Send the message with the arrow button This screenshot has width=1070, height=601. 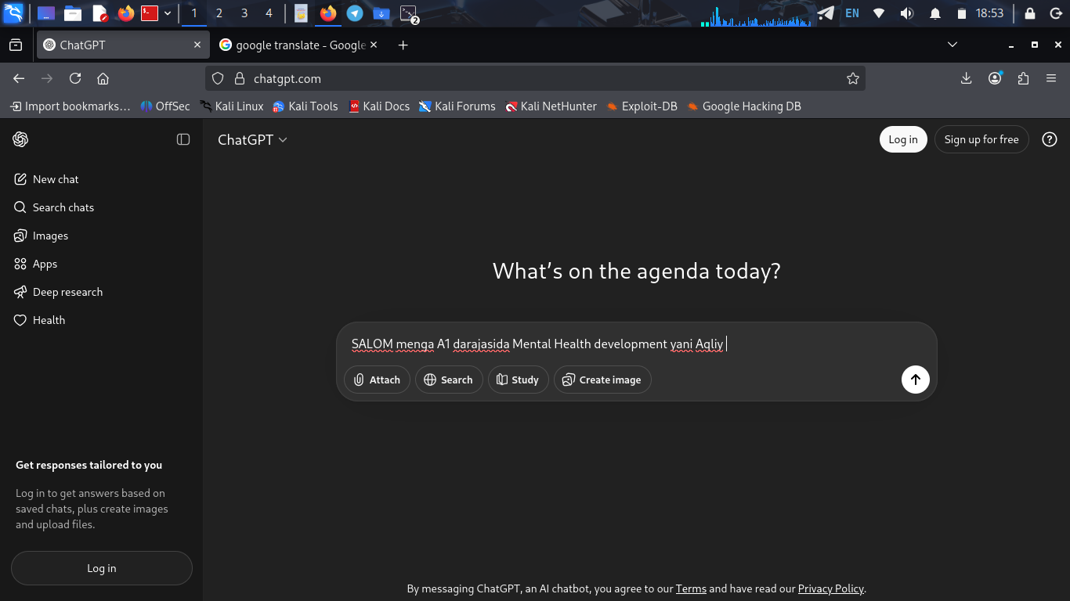(x=915, y=380)
